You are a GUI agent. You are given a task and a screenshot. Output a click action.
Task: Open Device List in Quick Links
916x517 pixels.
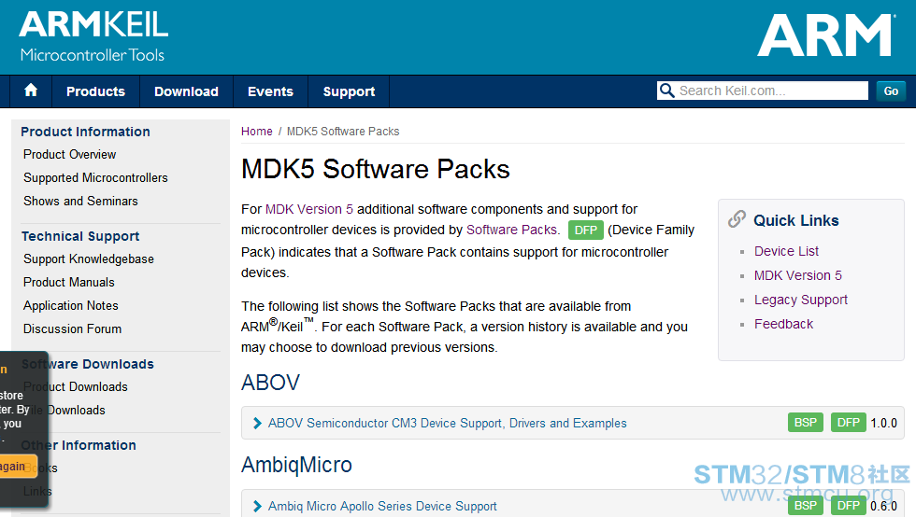[x=786, y=251]
